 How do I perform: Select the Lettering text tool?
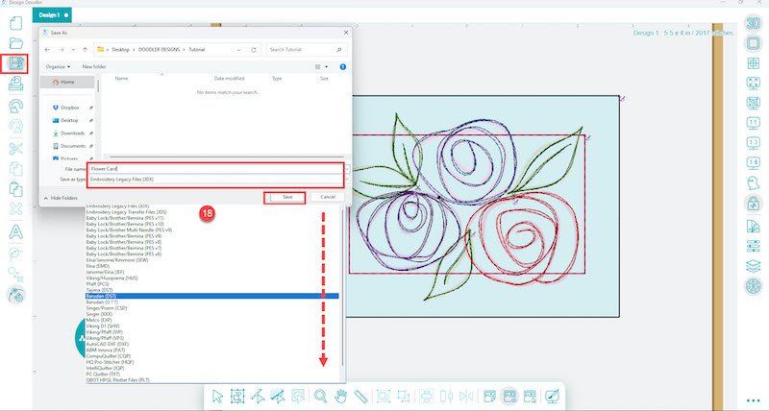click(16, 231)
